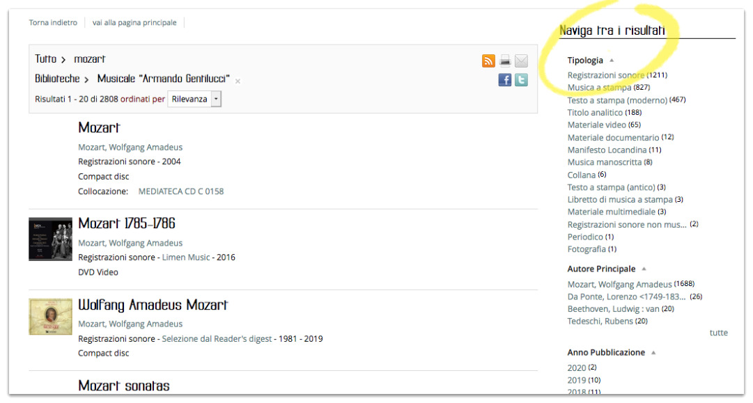The width and height of the screenshot is (753, 403).
Task: Open collocation MEDIATECA CD C 0158
Action: click(181, 191)
